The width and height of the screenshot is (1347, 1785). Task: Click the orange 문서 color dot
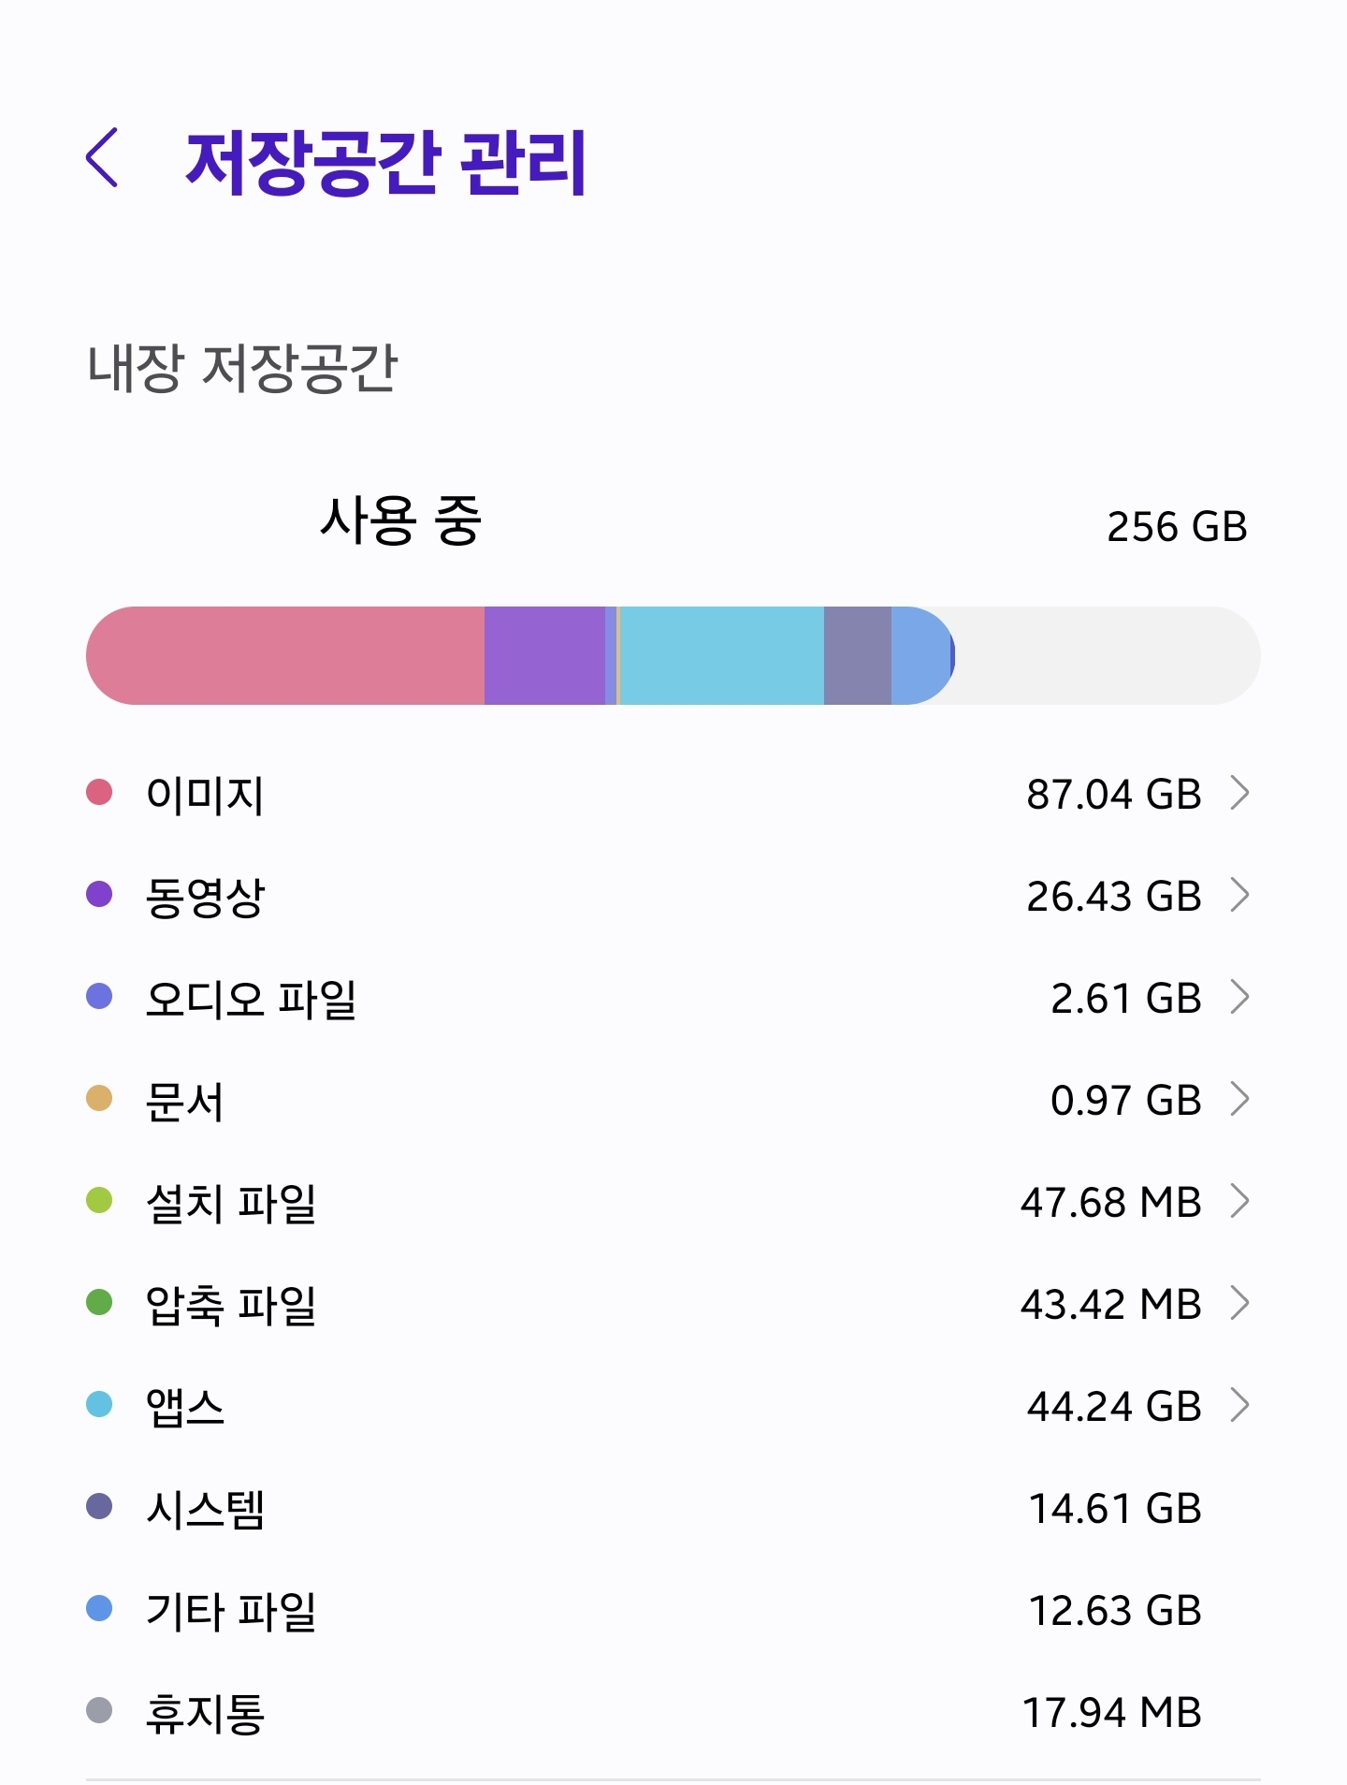[99, 1098]
